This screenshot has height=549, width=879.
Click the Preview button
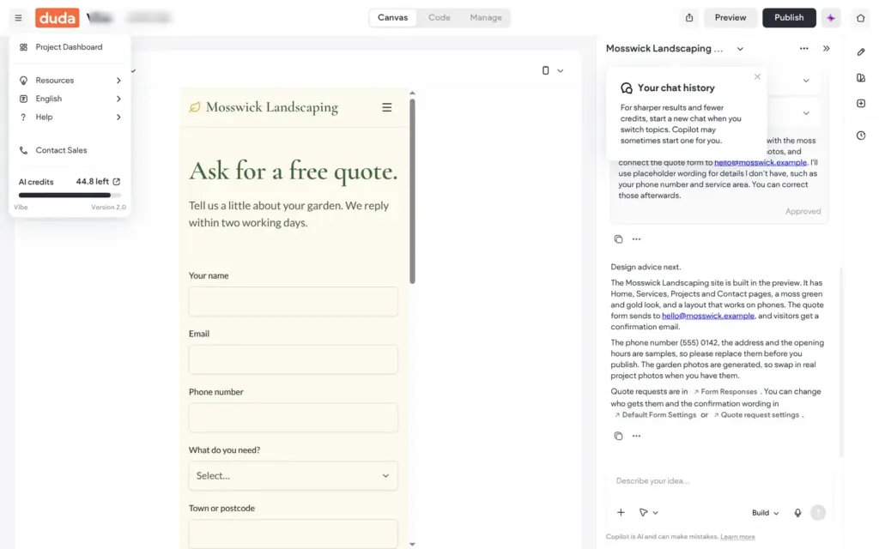coord(730,18)
